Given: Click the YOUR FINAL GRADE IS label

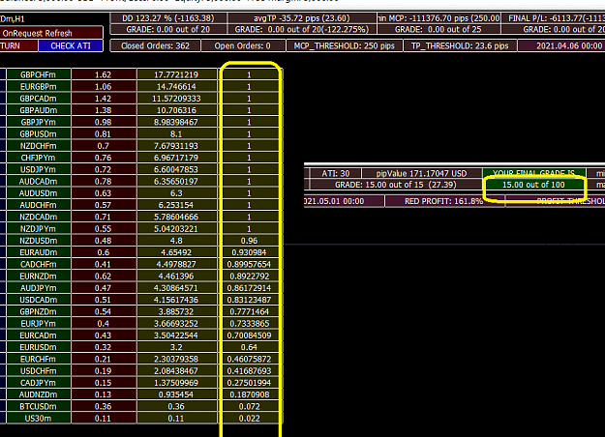Looking at the screenshot, I should 533,173.
